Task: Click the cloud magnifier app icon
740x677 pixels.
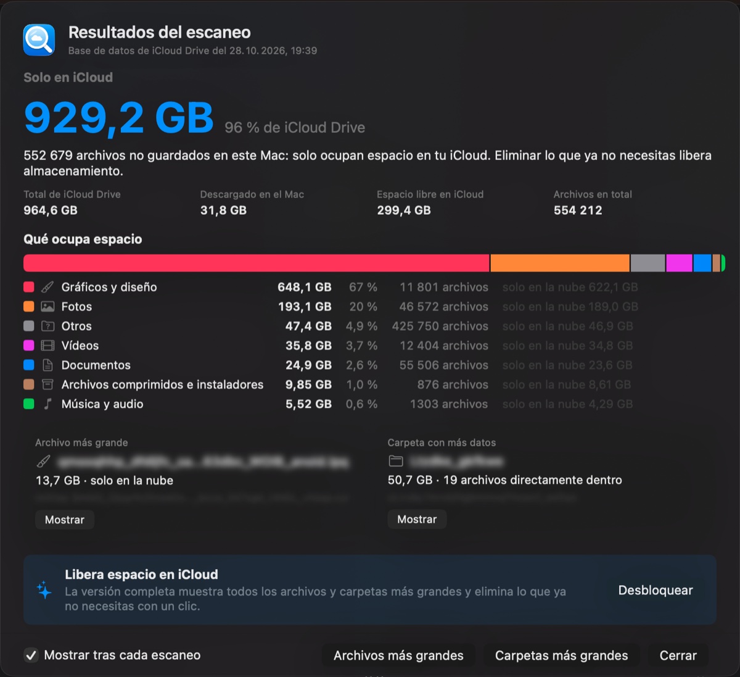Action: pyautogui.click(x=39, y=40)
